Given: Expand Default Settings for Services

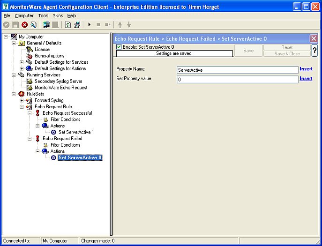Looking at the screenshot, I should [22, 62].
